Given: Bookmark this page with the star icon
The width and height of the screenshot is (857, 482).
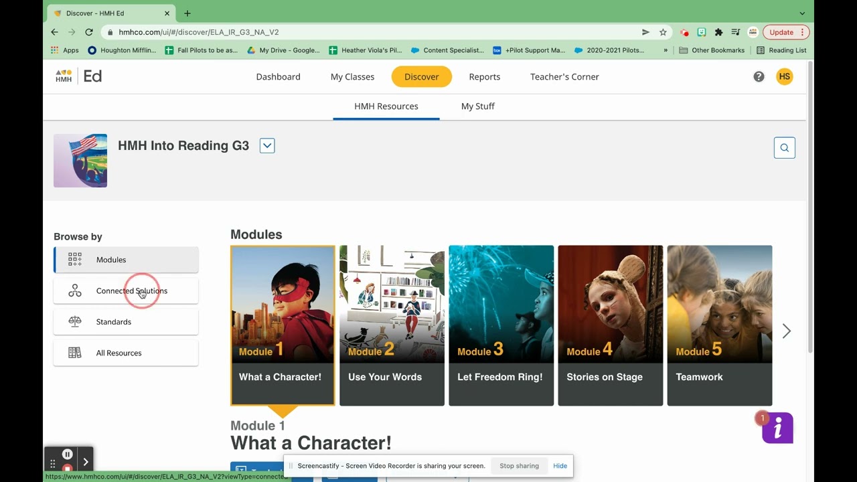Looking at the screenshot, I should tap(663, 32).
